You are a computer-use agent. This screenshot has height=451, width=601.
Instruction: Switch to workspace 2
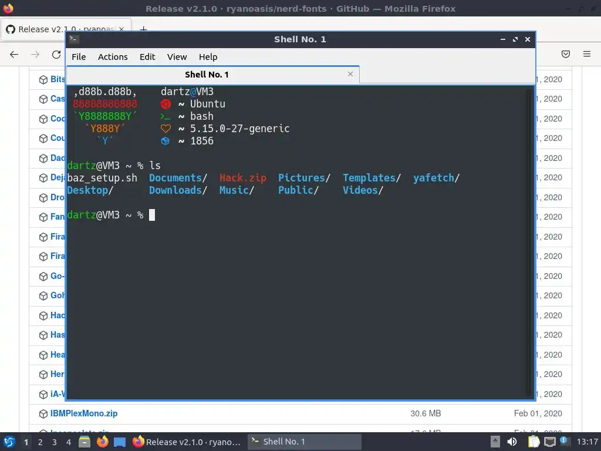[40, 442]
